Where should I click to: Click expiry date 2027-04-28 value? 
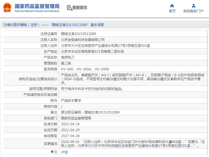[70, 136]
